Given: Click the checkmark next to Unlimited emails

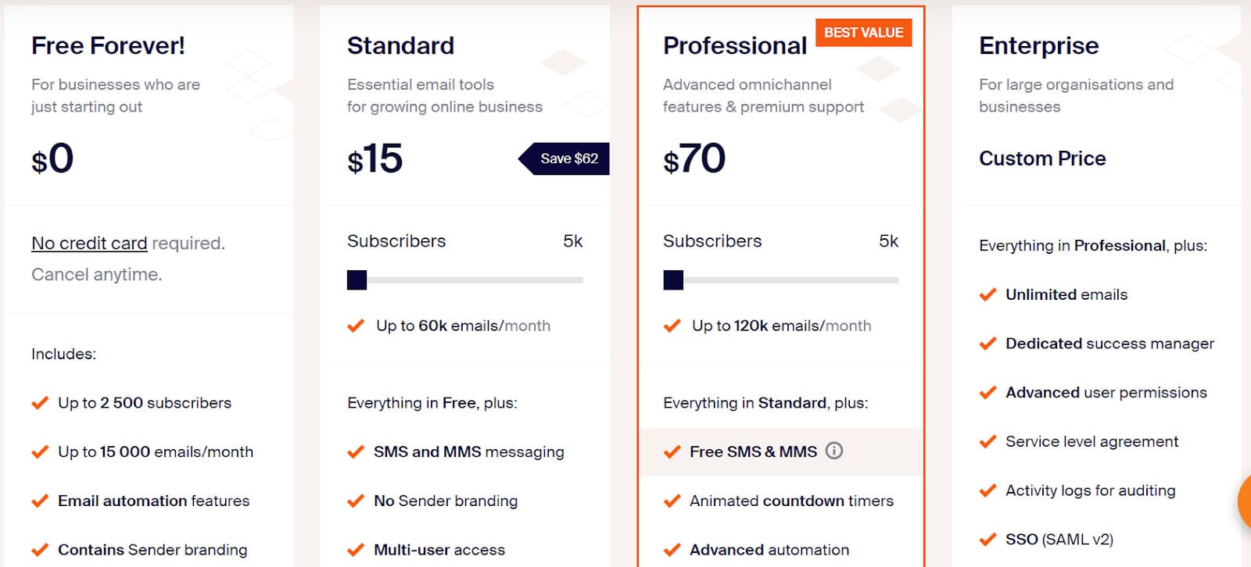Looking at the screenshot, I should 988,294.
